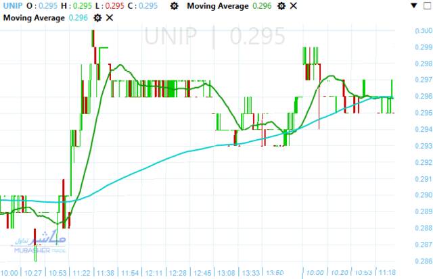
Task: Click 0.300 price axis label
Action: pos(424,30)
